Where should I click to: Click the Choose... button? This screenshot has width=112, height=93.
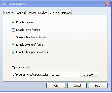coord(90,75)
